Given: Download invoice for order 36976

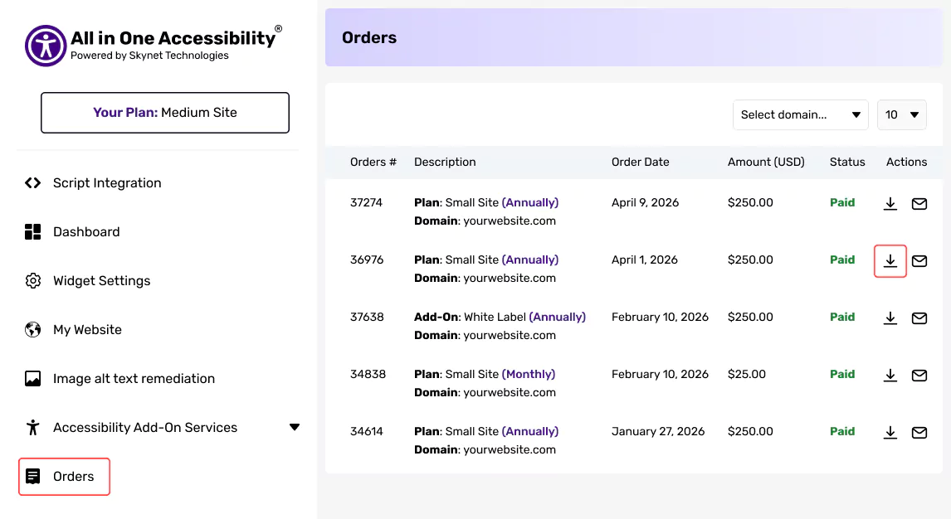Looking at the screenshot, I should (890, 261).
